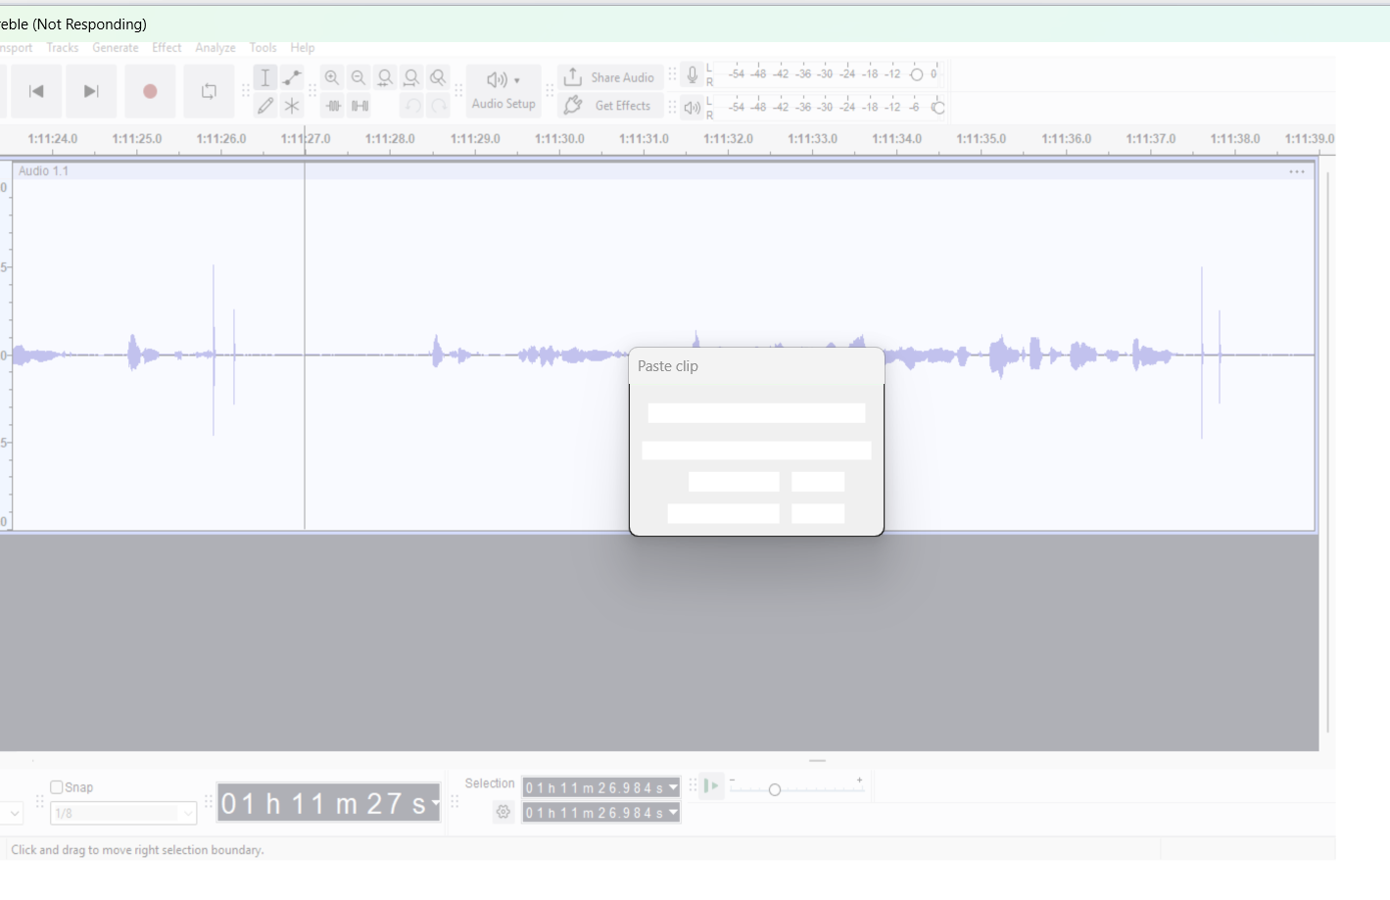Select the I-beam Selection tool
The image size is (1390, 900).
tap(265, 77)
